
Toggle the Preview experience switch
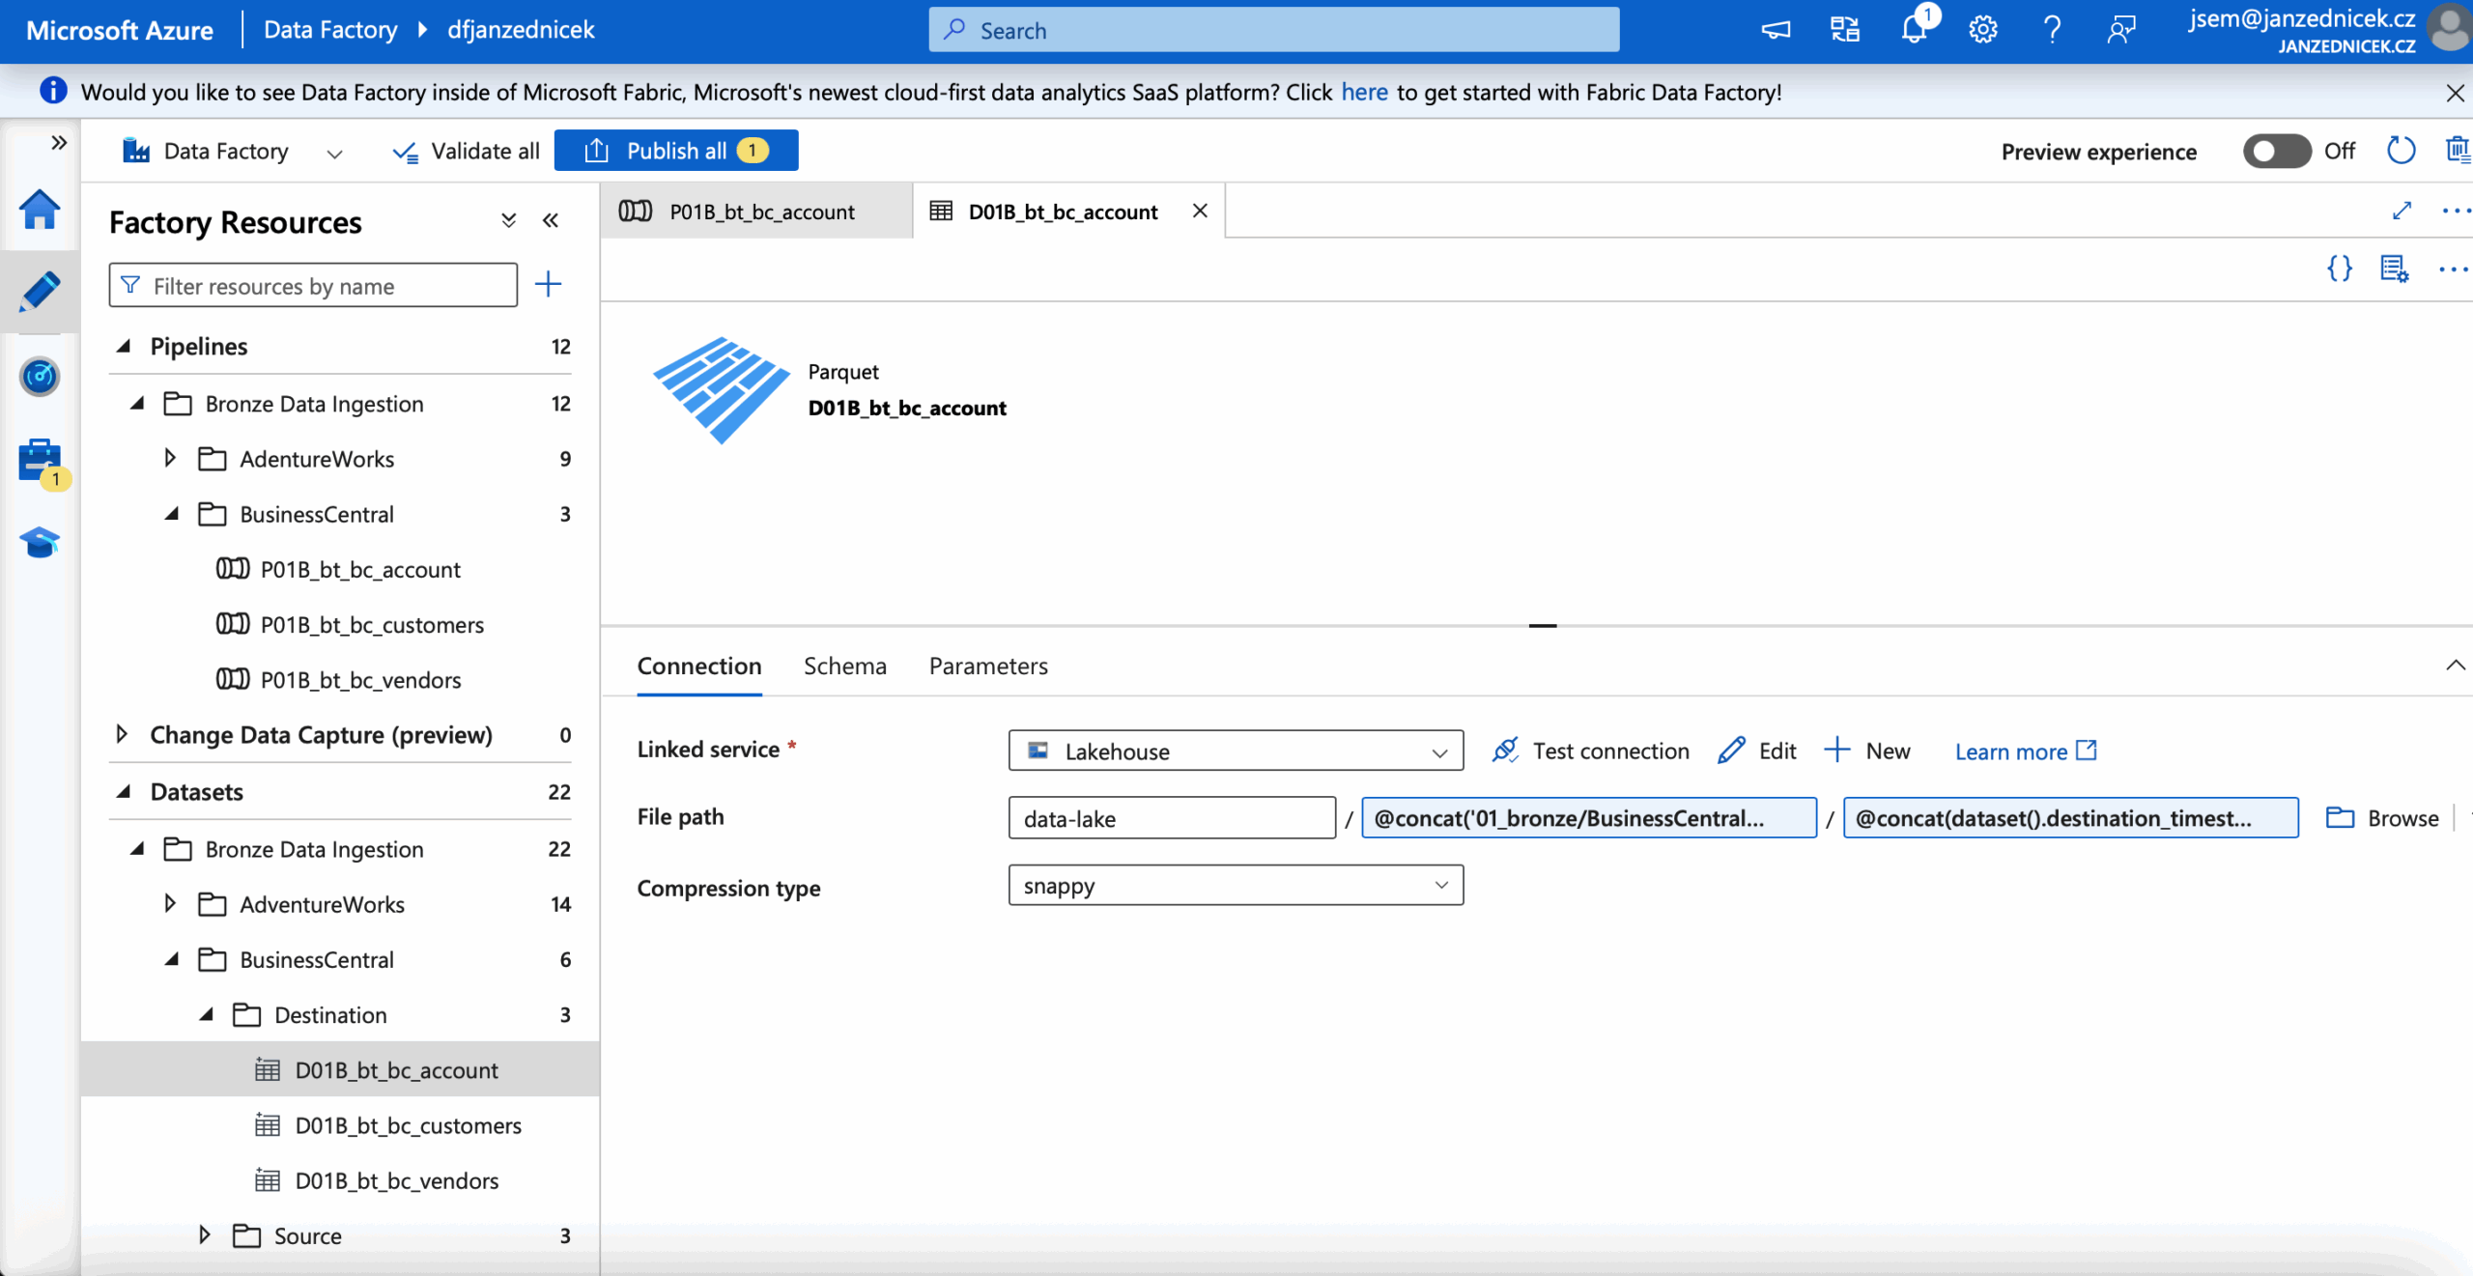tap(2276, 151)
